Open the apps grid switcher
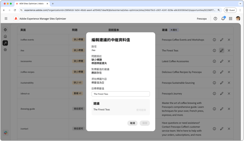The image size is (244, 141). click(231, 19)
